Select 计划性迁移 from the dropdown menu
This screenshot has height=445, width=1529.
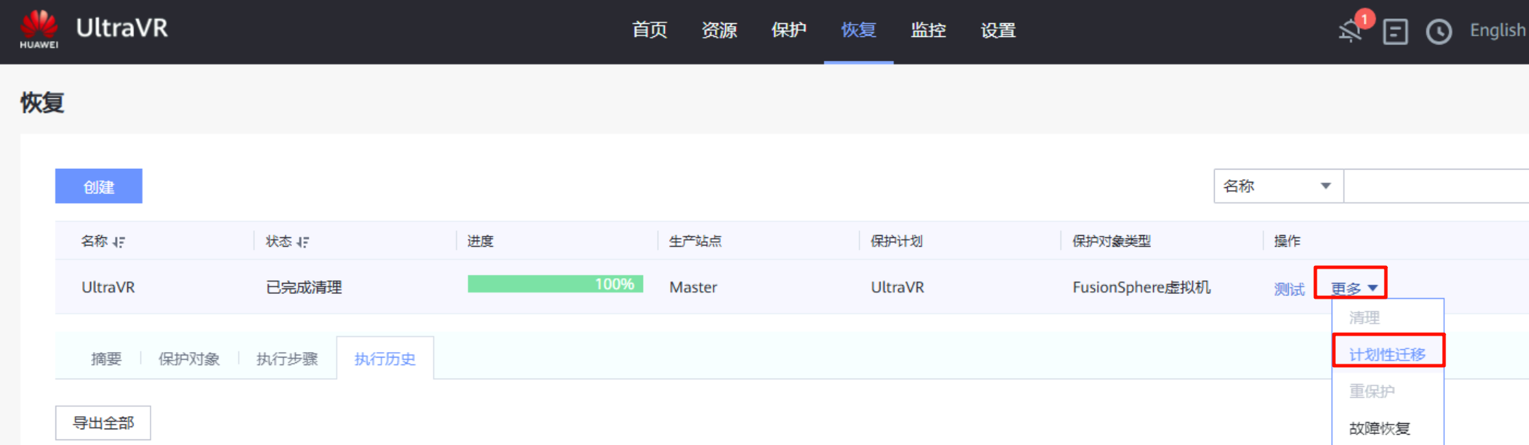1387,354
